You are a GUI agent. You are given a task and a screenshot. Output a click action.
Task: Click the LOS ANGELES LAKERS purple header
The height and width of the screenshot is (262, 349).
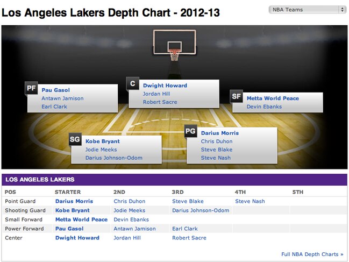[174, 180]
